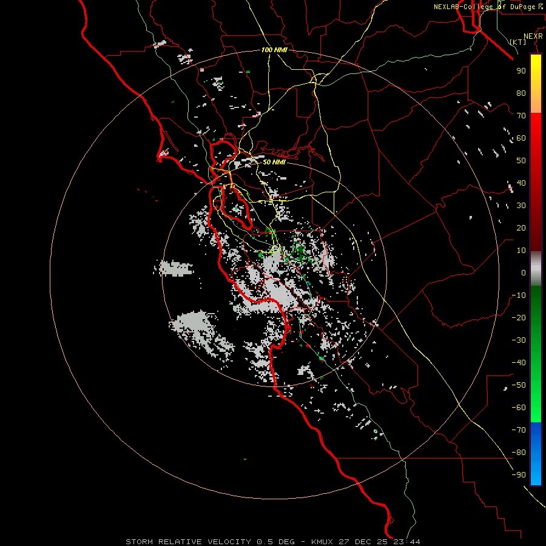The image size is (546, 546).
Task: Click the 10 value on velocity scale
Action: (x=521, y=251)
